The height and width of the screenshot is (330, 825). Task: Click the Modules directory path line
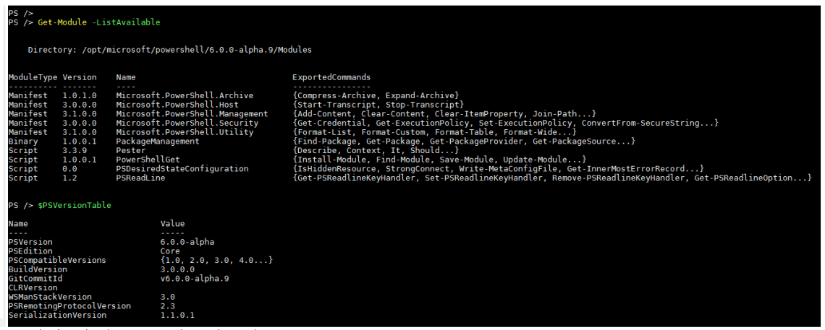pyautogui.click(x=169, y=50)
